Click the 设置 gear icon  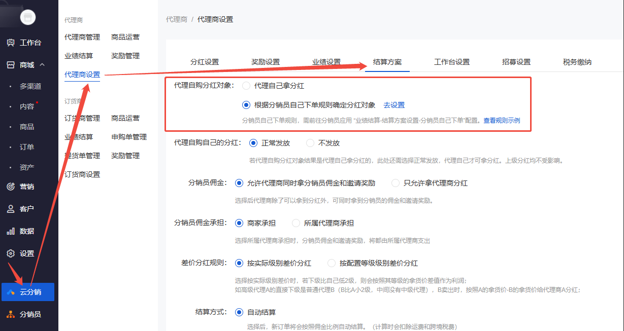click(x=11, y=253)
